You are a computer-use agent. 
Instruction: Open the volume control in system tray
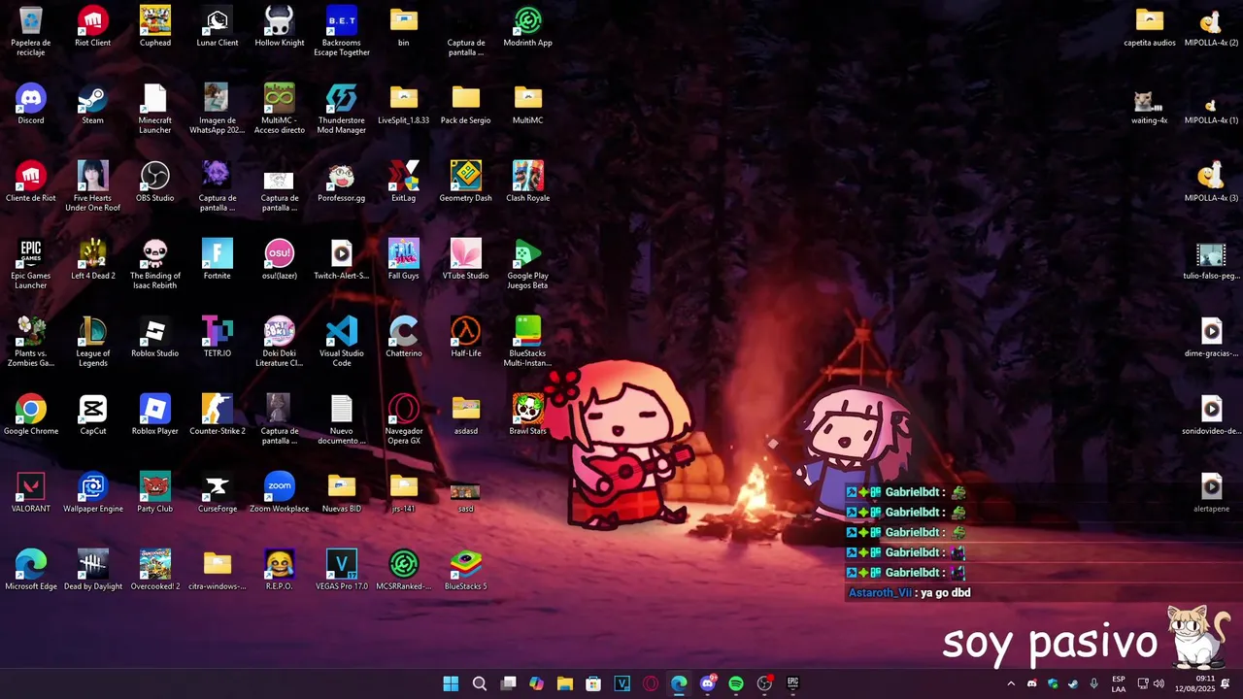coord(1159,683)
